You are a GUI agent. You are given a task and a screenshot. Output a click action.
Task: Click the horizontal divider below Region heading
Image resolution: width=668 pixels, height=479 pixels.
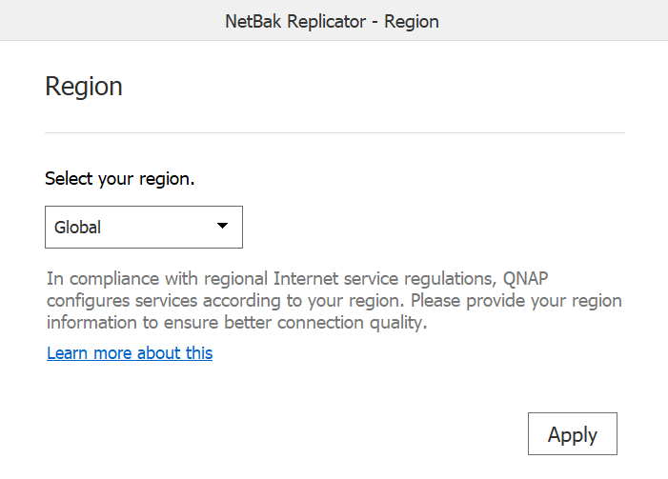pos(334,132)
